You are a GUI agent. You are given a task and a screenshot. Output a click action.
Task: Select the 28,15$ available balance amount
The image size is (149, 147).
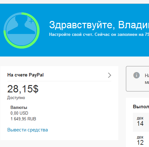(x=23, y=89)
